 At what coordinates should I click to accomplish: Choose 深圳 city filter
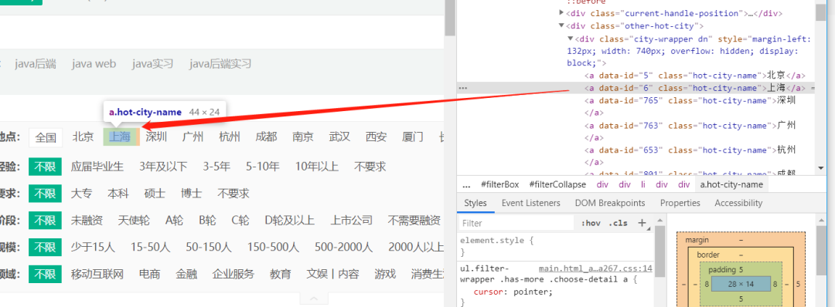156,137
